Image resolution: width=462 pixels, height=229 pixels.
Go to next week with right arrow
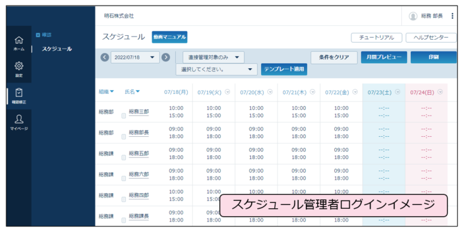click(166, 57)
